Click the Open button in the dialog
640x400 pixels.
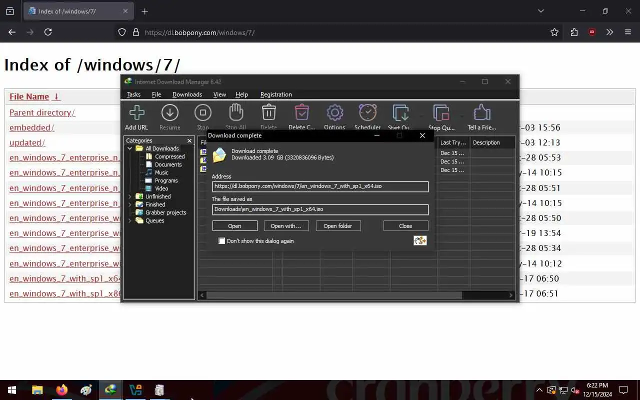(x=235, y=226)
